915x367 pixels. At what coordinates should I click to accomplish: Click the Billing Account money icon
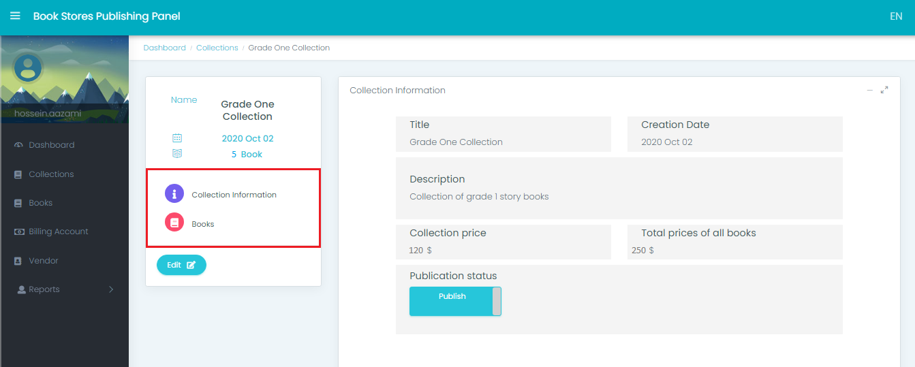18,232
